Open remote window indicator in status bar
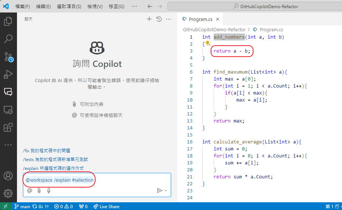342x210 pixels. coord(6,206)
